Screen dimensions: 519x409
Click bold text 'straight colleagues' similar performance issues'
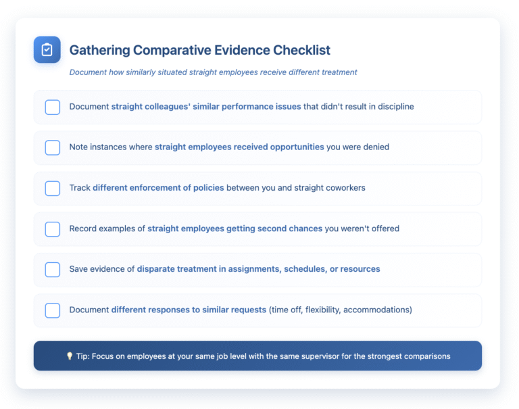pos(206,107)
